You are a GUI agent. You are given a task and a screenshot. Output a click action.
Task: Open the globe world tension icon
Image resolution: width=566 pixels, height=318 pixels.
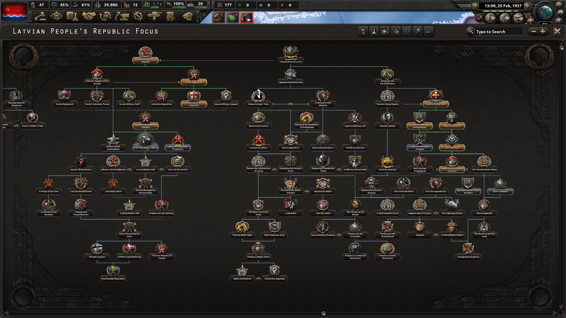[544, 12]
